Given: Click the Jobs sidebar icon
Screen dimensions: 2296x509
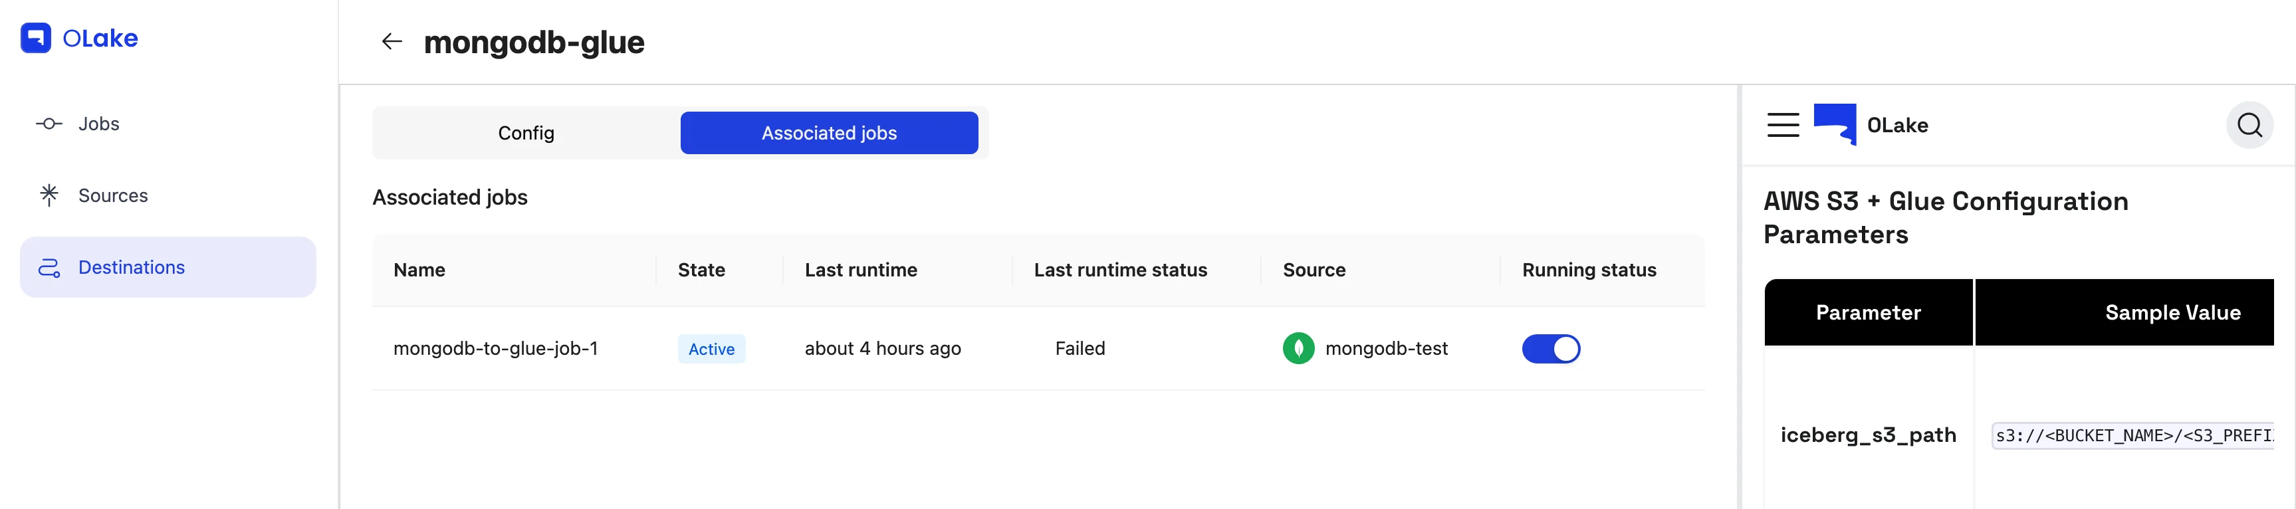Looking at the screenshot, I should click(49, 124).
